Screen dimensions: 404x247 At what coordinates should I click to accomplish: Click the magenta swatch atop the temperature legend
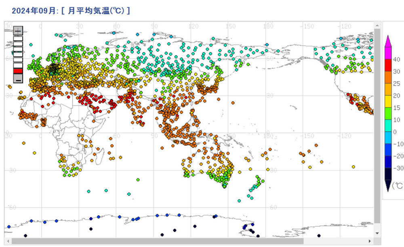coord(387,42)
